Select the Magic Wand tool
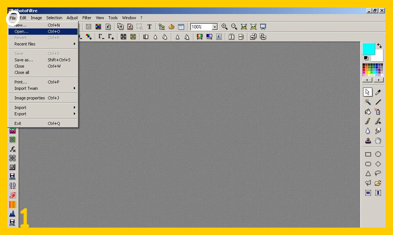Screen dimensions: 393x235 368,102
